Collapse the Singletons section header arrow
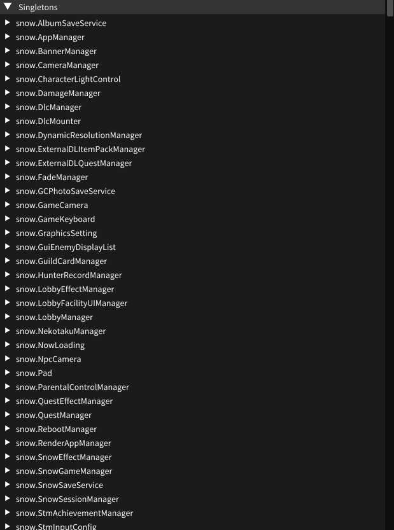The height and width of the screenshot is (530, 394). point(8,7)
